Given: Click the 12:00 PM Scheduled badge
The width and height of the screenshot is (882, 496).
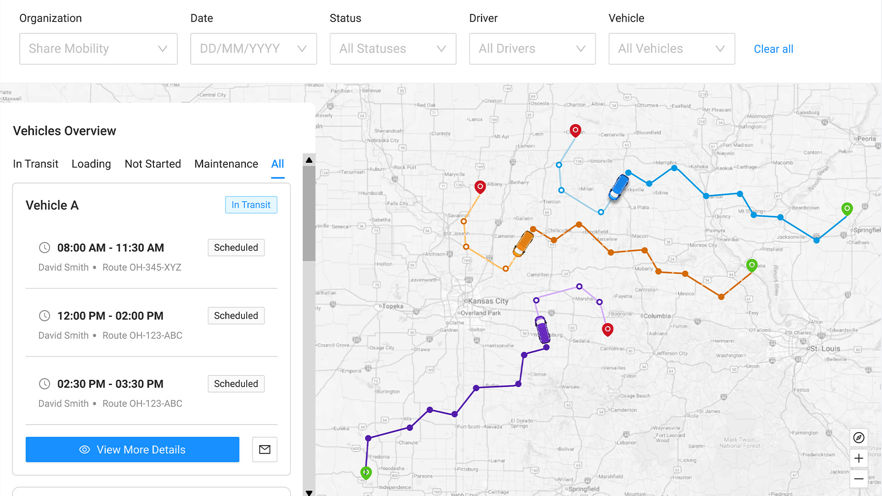Looking at the screenshot, I should (x=236, y=316).
